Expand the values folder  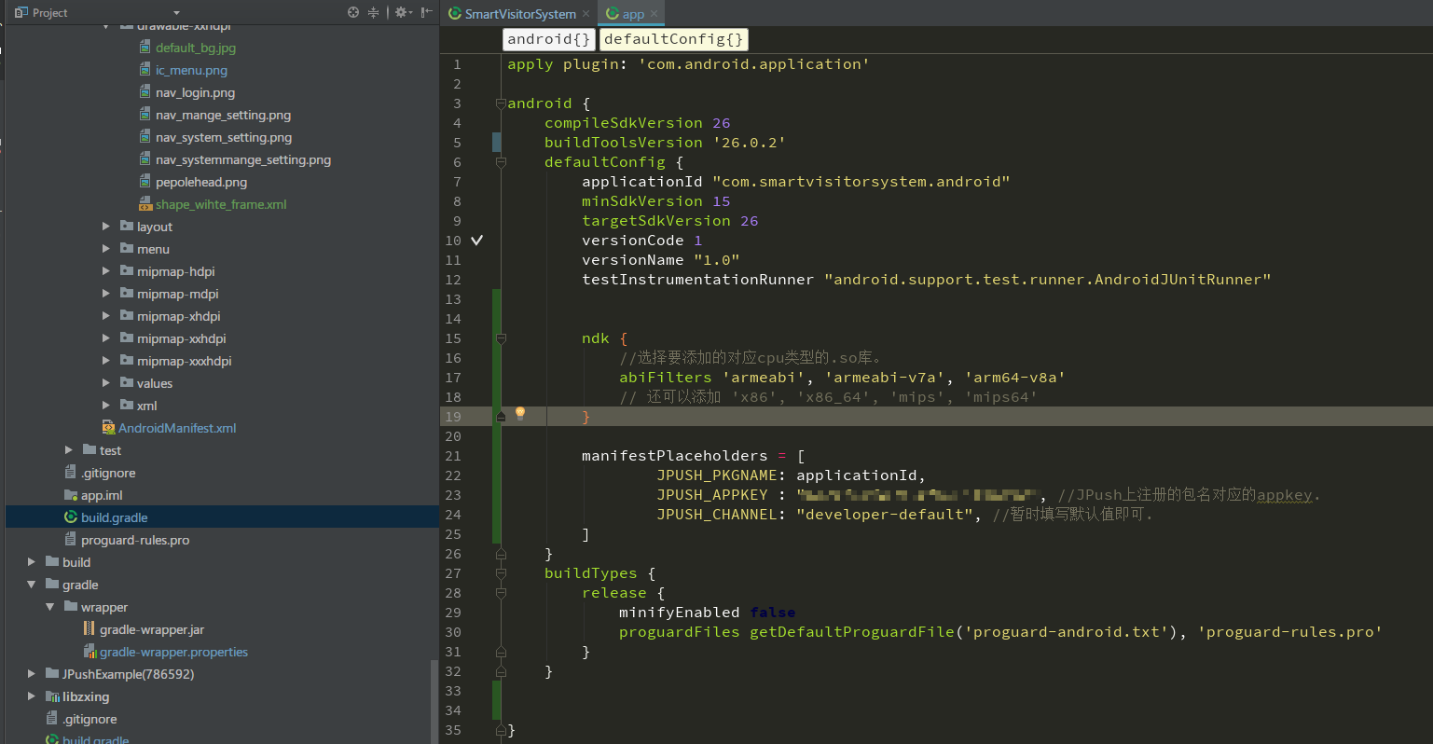pyautogui.click(x=105, y=383)
